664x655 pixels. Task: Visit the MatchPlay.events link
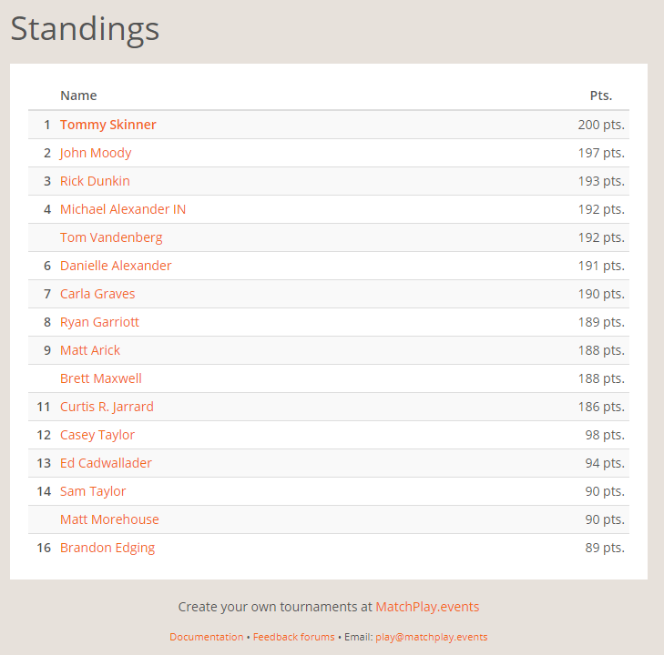tap(427, 607)
